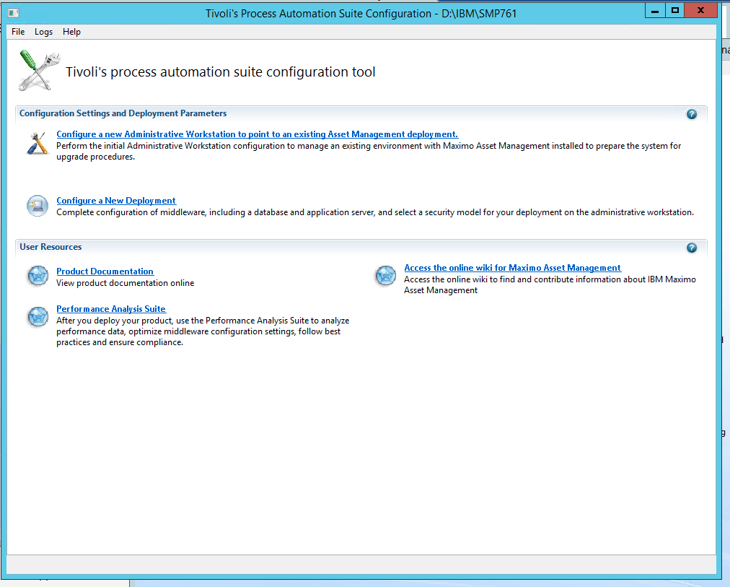The width and height of the screenshot is (730, 587).
Task: Open the Product Documentation link
Action: [x=105, y=271]
